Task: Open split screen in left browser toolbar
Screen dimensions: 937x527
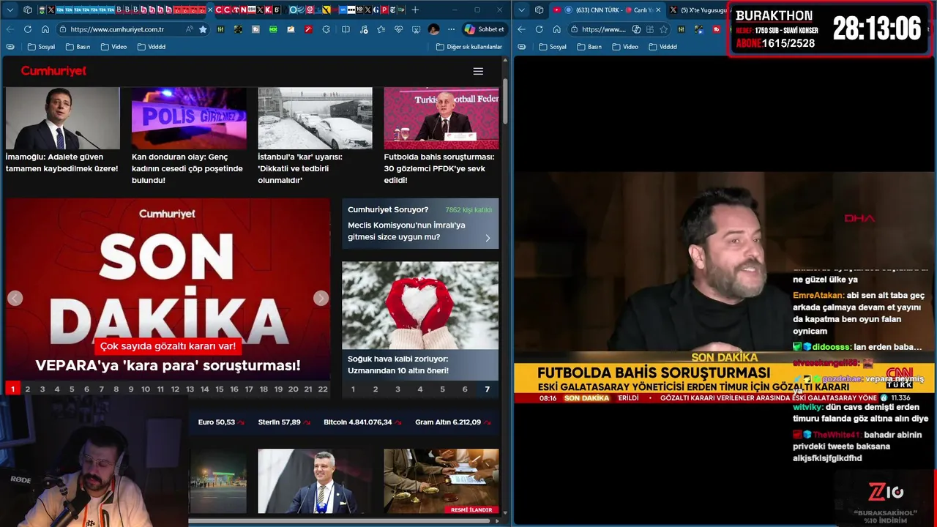Action: (x=346, y=29)
